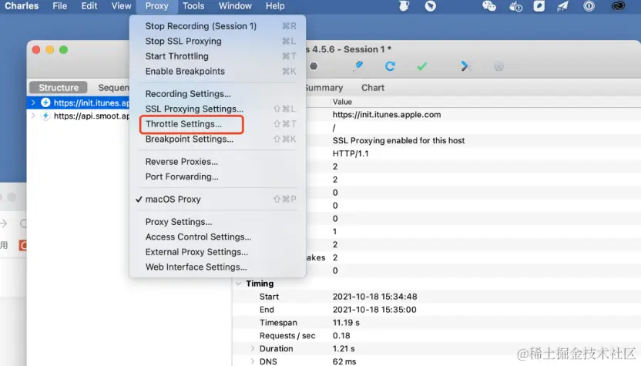This screenshot has height=366, width=641.
Task: Open the 1Password menu bar icon
Action: pos(589,5)
